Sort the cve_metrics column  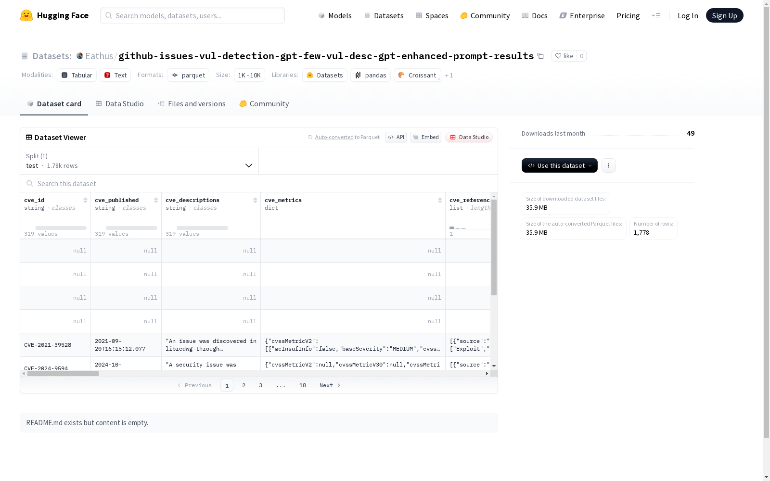click(440, 200)
